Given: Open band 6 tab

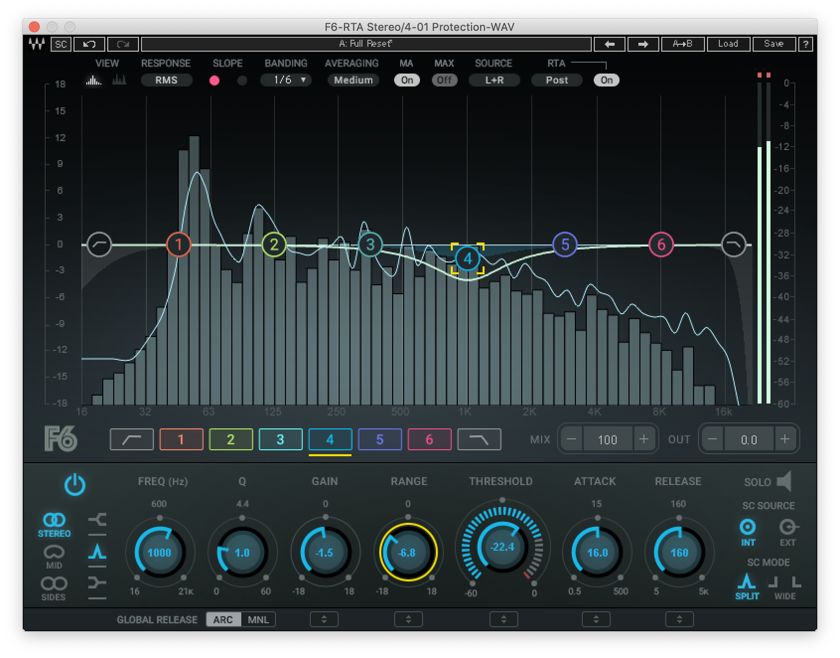Looking at the screenshot, I should click(x=429, y=439).
